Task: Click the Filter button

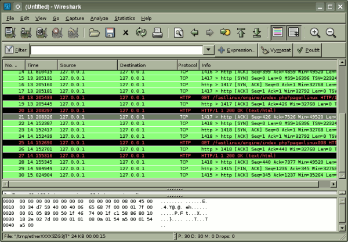Action: click(x=16, y=50)
